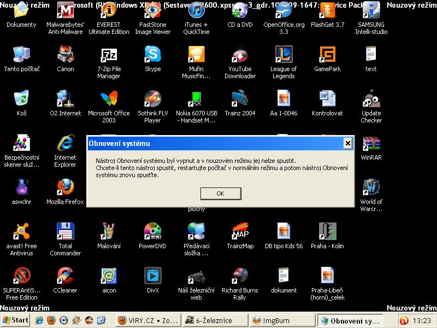
Task: Select Microsoft Office 2003 icon
Action: [x=109, y=98]
